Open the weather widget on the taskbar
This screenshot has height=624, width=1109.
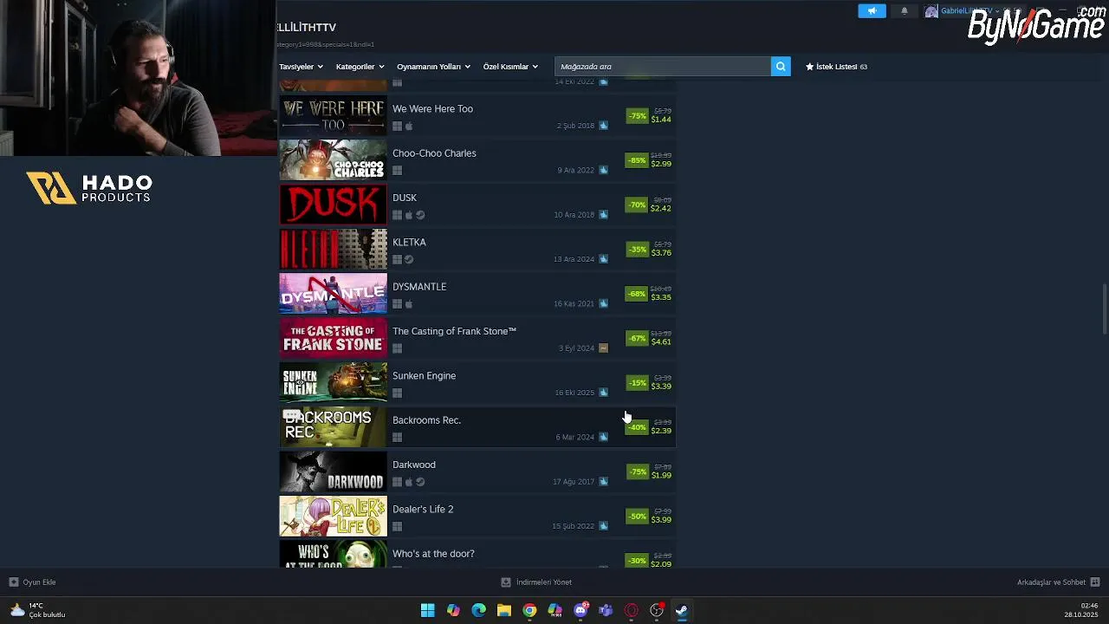[x=37, y=610]
